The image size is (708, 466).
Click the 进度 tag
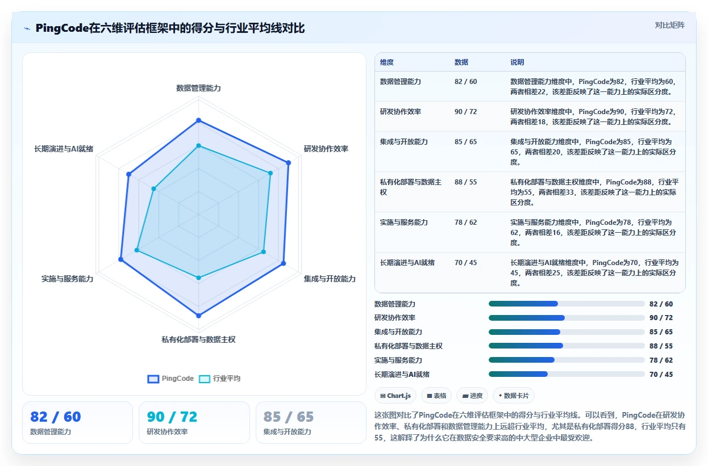pos(472,396)
